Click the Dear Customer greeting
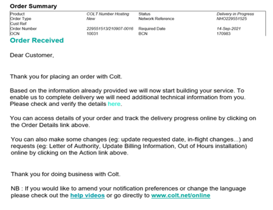The image size is (273, 210). [x=32, y=55]
